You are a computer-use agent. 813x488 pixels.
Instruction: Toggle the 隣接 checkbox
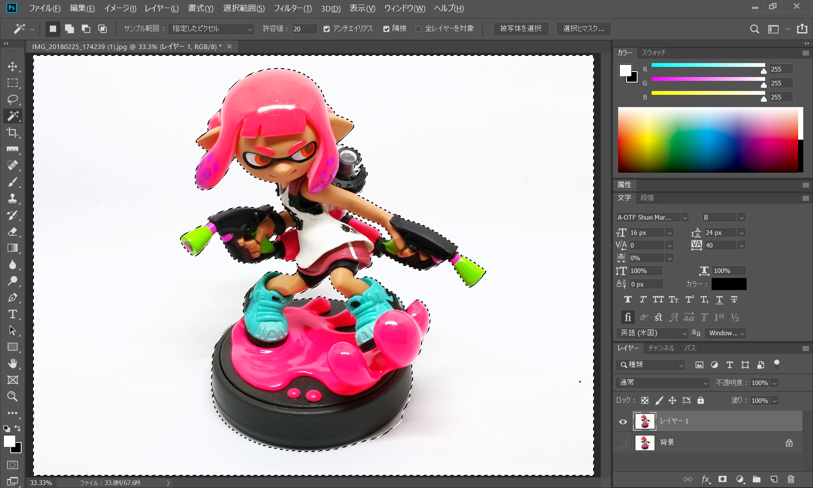pos(386,29)
